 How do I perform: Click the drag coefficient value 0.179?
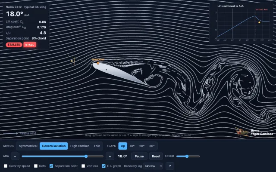click(x=41, y=28)
